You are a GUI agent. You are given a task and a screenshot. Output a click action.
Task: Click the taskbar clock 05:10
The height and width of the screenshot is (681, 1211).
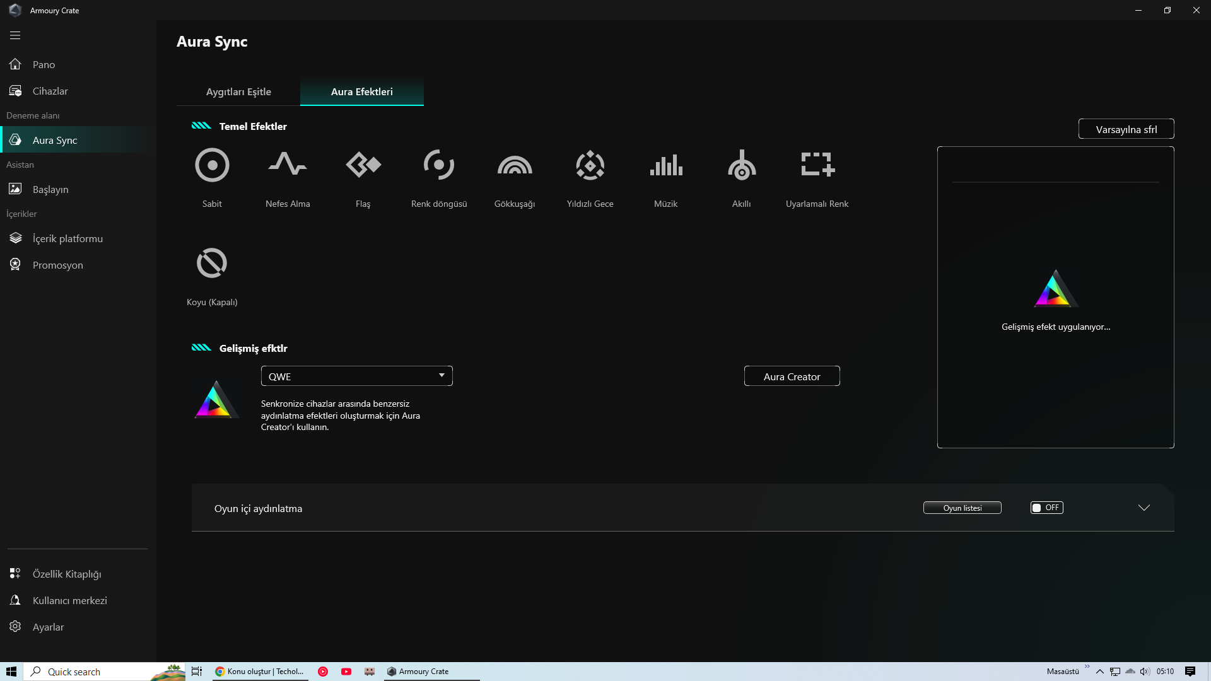point(1165,672)
